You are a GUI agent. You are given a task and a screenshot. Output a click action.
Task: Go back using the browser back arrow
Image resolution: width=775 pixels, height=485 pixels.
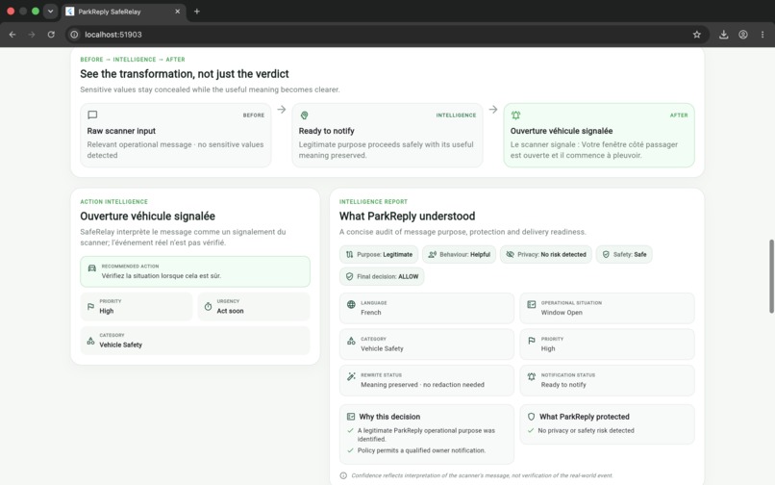coord(12,35)
